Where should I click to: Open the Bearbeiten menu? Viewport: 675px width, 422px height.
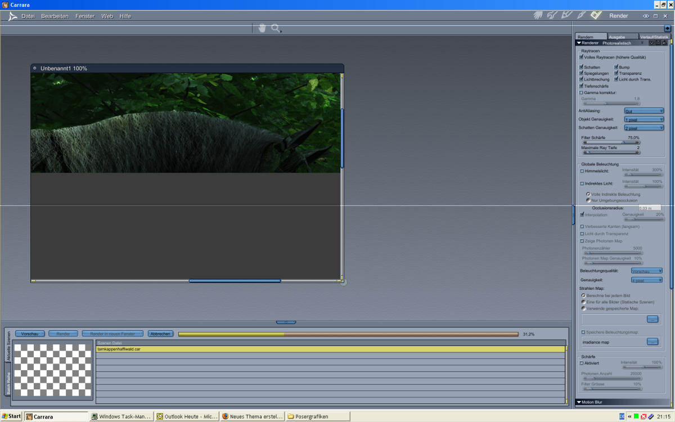[55, 16]
